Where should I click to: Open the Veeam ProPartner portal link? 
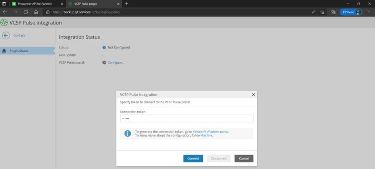[211, 132]
